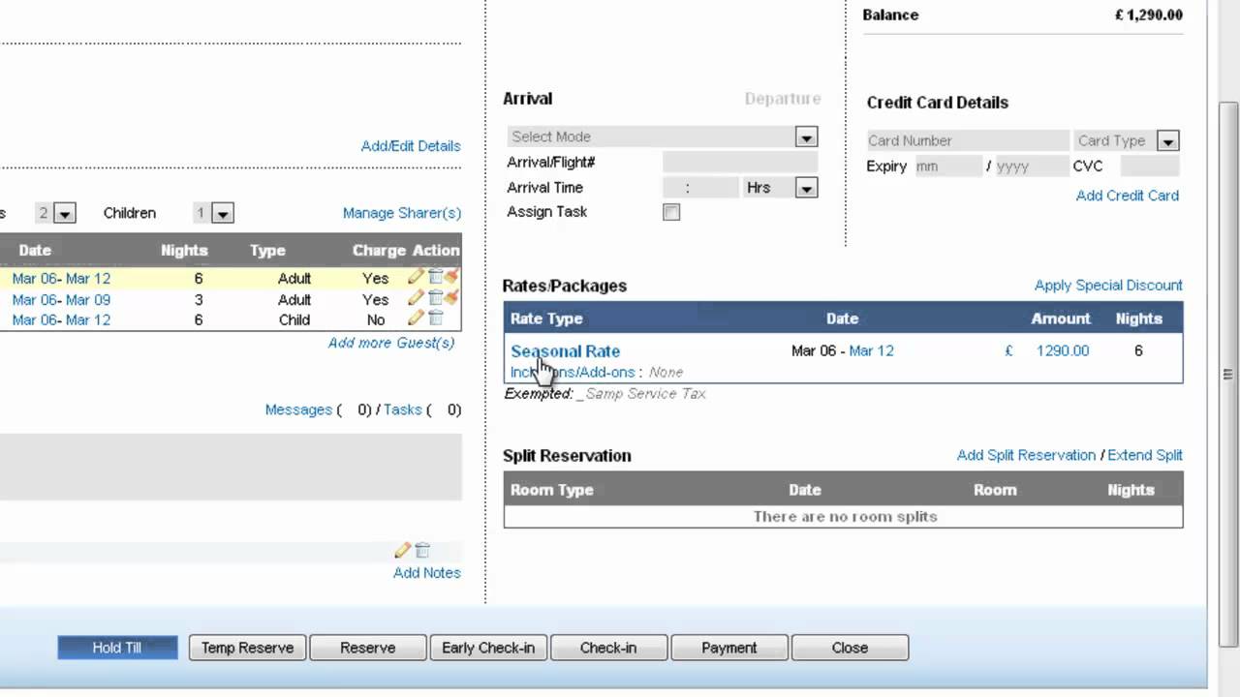Image resolution: width=1240 pixels, height=697 pixels.
Task: Click trash icon above Add Notes
Action: [422, 550]
